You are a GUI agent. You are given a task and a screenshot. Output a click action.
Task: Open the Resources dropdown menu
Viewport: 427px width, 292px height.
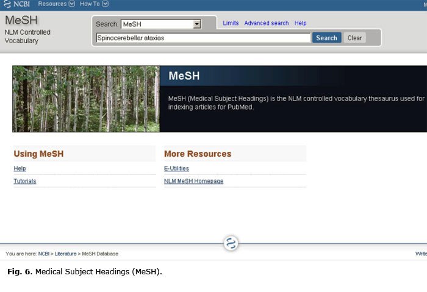coord(56,4)
